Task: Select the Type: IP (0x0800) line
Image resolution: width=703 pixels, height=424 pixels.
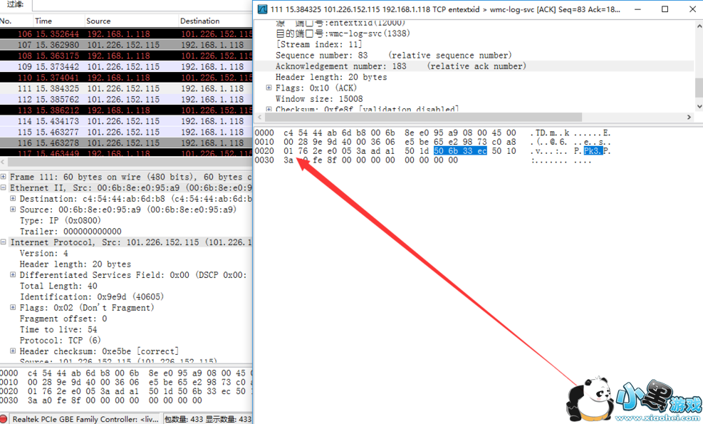Action: [x=60, y=220]
